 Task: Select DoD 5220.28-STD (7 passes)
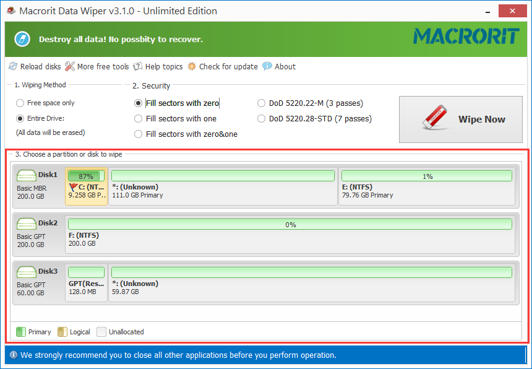pos(314,118)
